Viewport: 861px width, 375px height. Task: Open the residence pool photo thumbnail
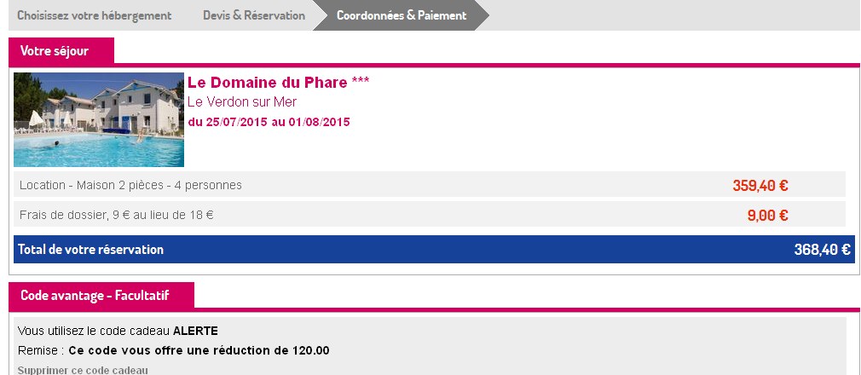pos(99,119)
